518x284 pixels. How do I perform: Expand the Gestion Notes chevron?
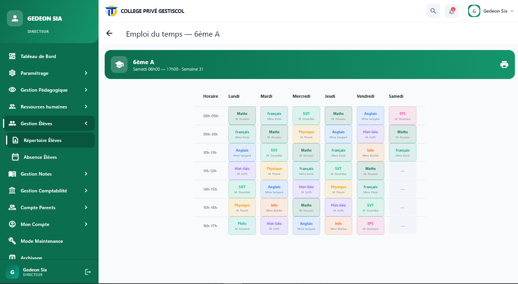click(x=86, y=174)
